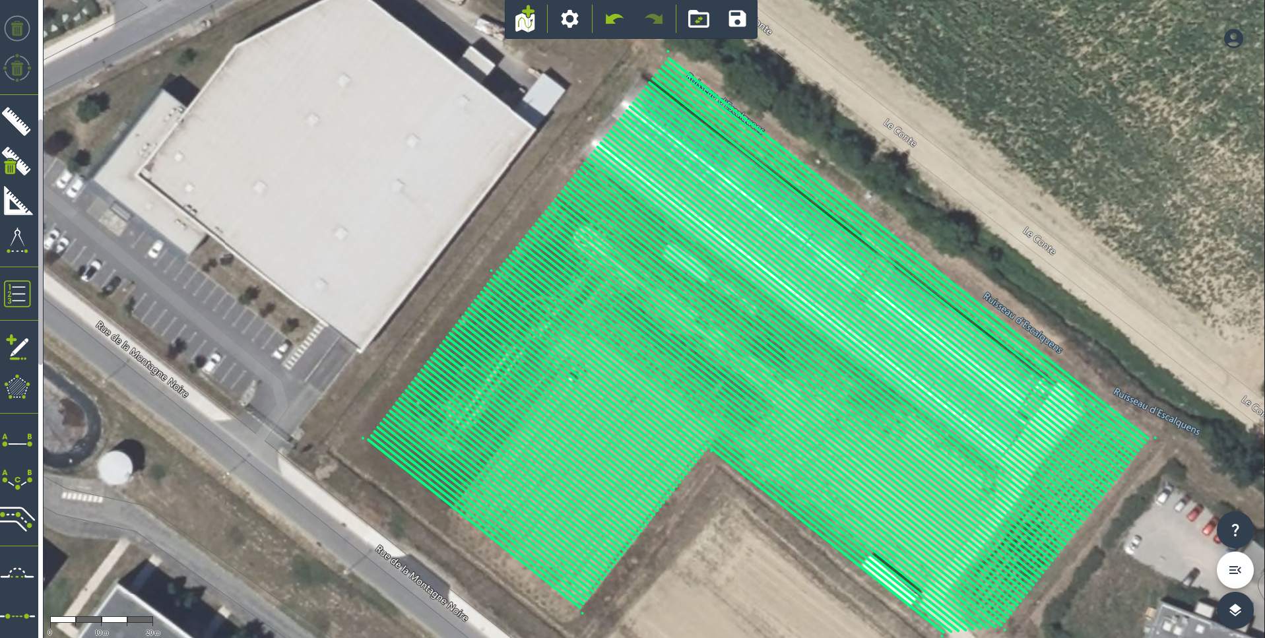Pick the parallel offset path tool

[17, 519]
